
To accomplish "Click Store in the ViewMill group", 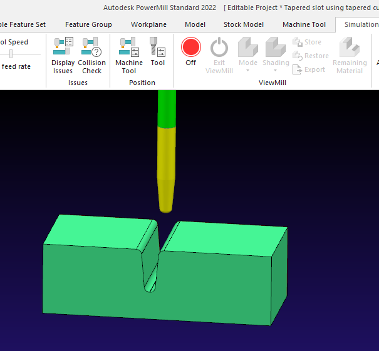I will (x=307, y=42).
